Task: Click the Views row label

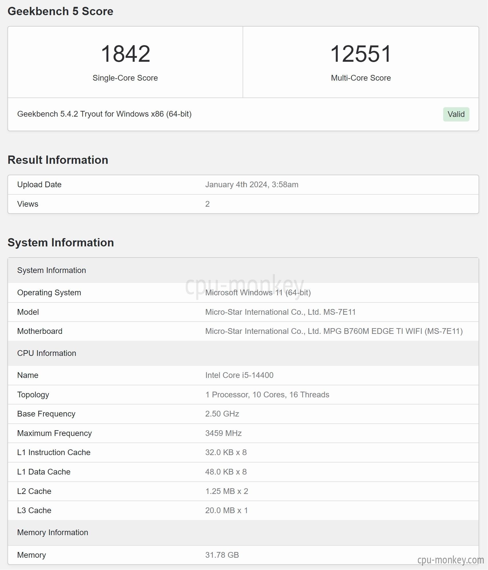Action: [x=28, y=204]
